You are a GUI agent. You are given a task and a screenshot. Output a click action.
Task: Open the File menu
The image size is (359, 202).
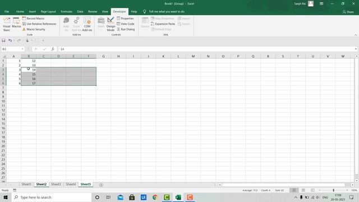[7, 11]
